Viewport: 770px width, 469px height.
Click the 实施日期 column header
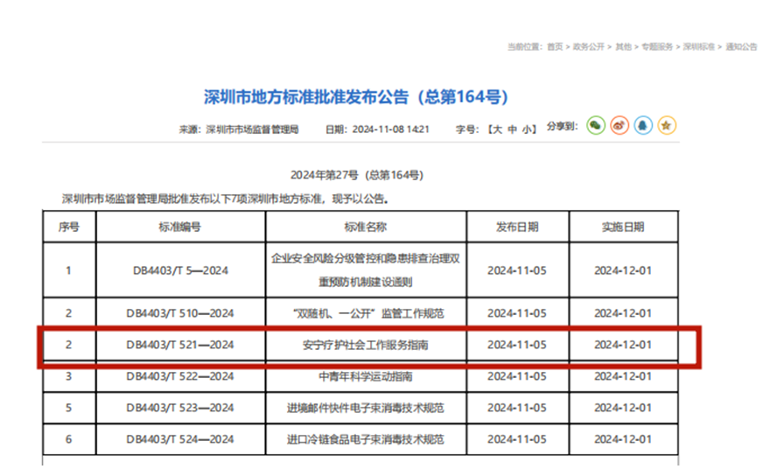click(622, 227)
